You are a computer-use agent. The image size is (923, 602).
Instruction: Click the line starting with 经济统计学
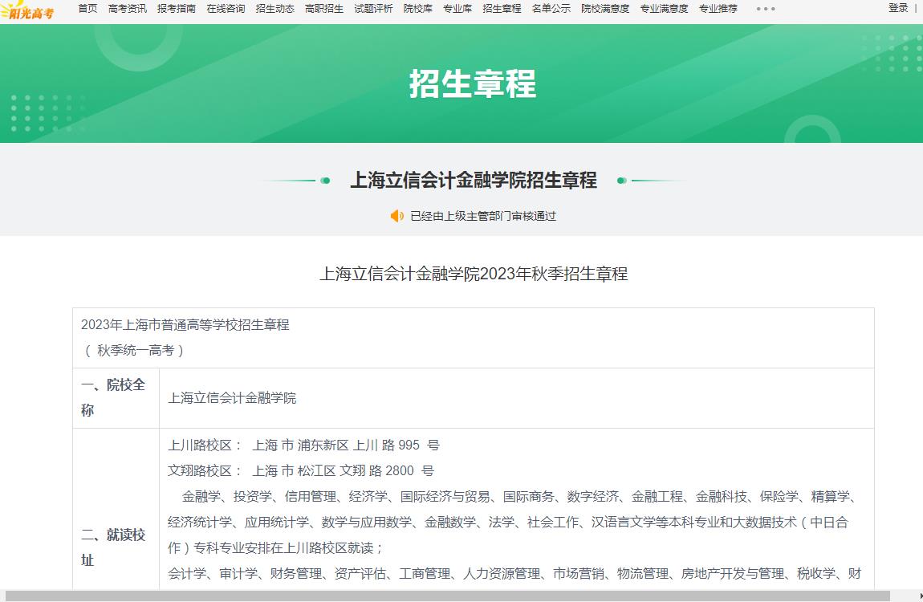click(508, 523)
